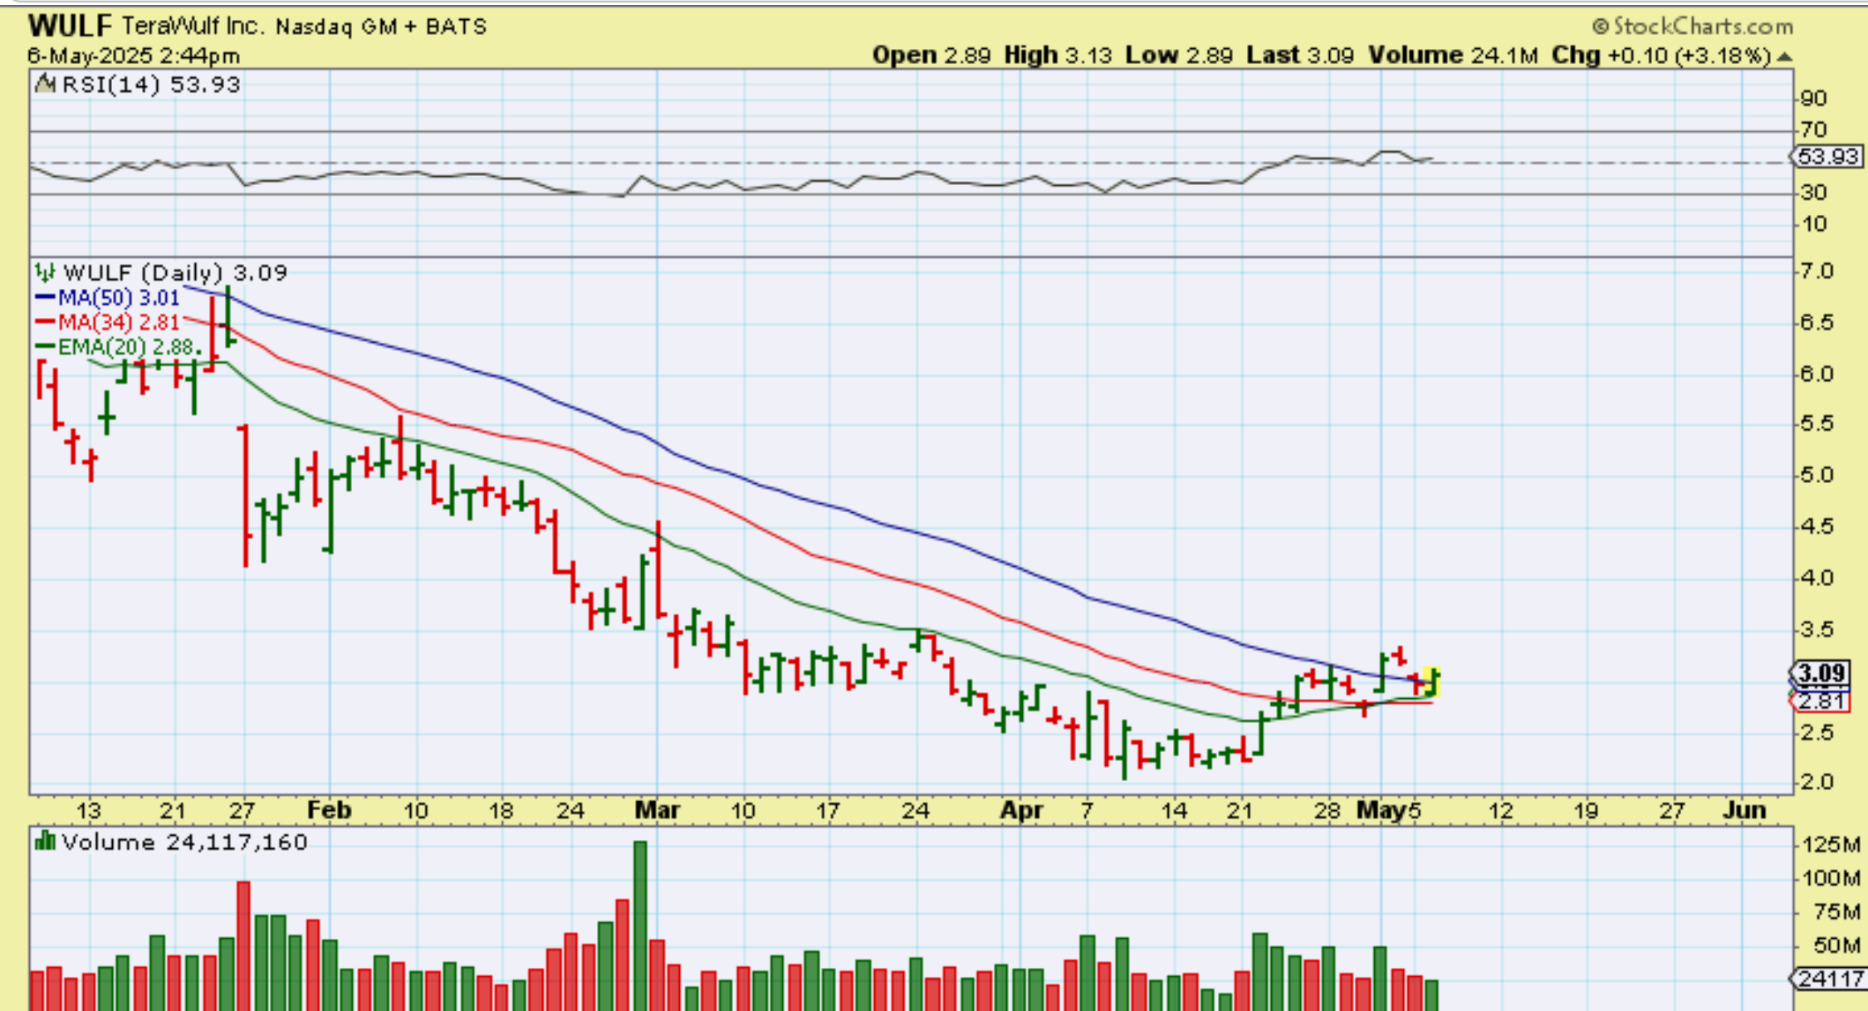
Task: Click the red MA(34) legend line
Action: coord(45,322)
